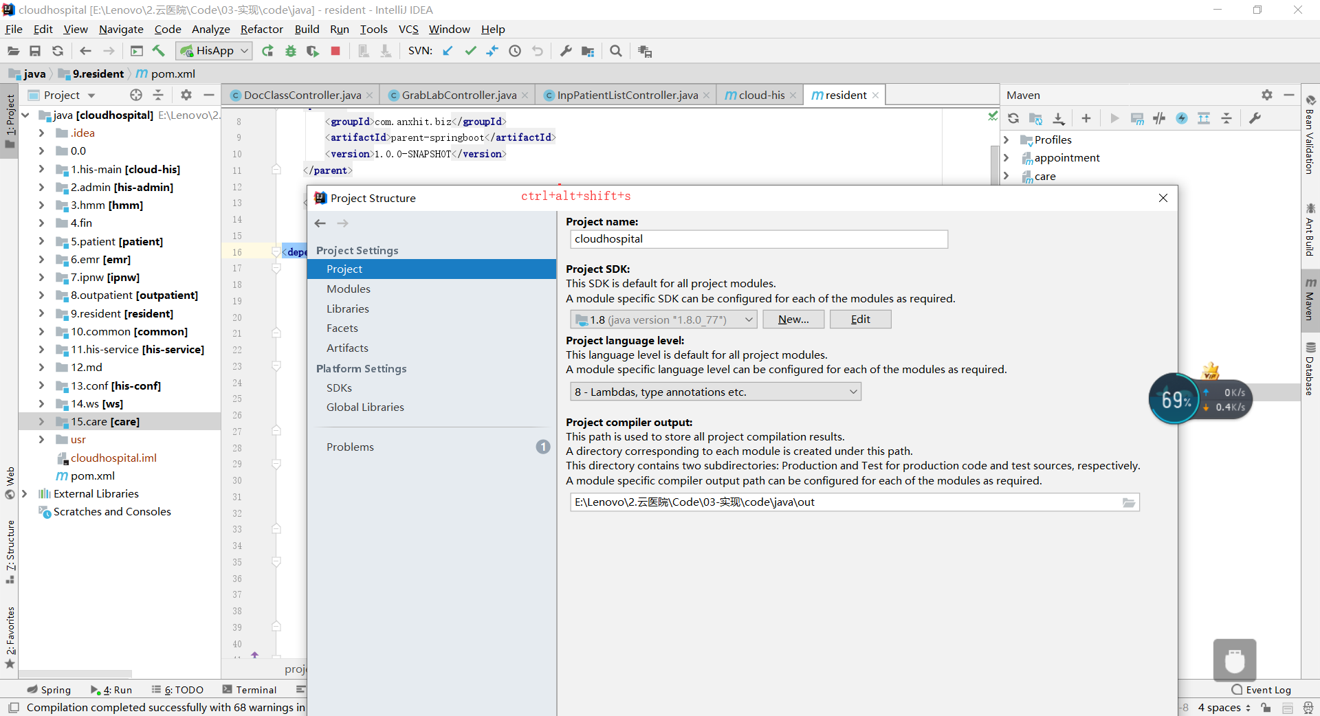The width and height of the screenshot is (1320, 716).
Task: Select Modules in Project Settings
Action: 348,289
